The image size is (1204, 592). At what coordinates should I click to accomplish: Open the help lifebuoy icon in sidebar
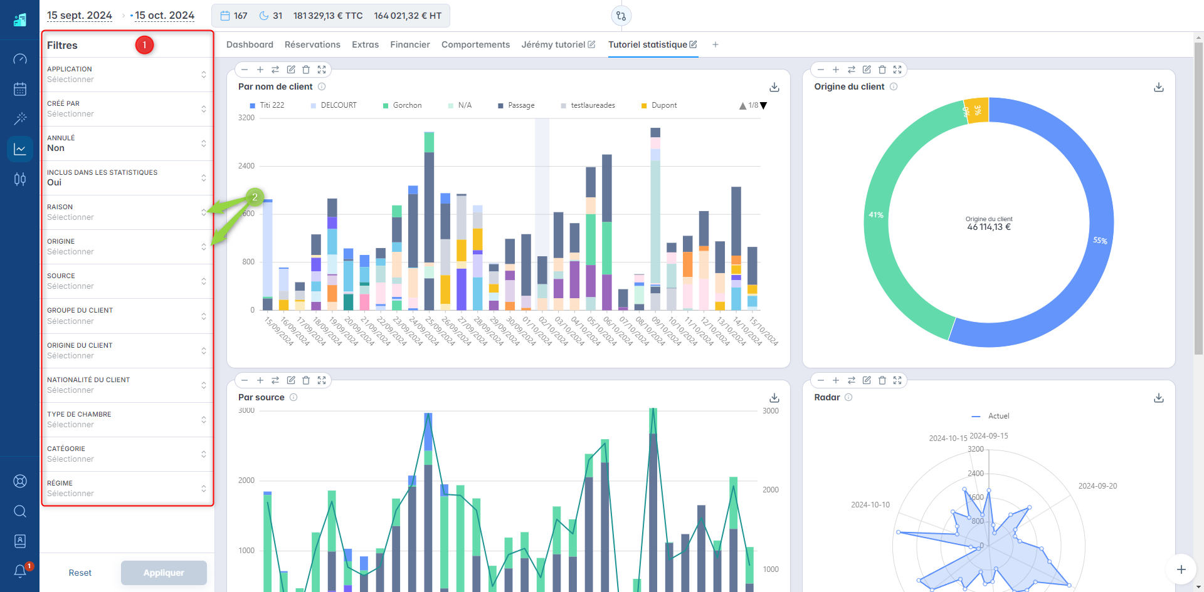click(20, 481)
